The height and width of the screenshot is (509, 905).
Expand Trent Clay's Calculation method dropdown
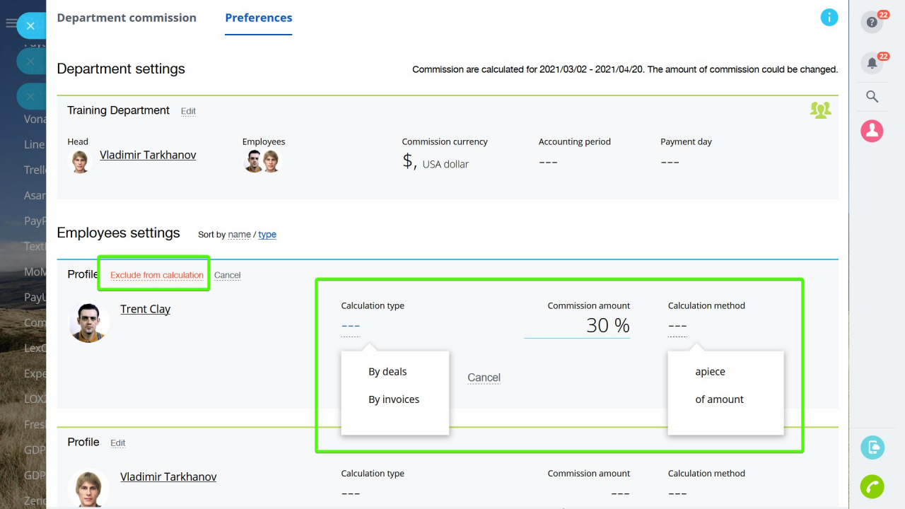click(x=677, y=326)
